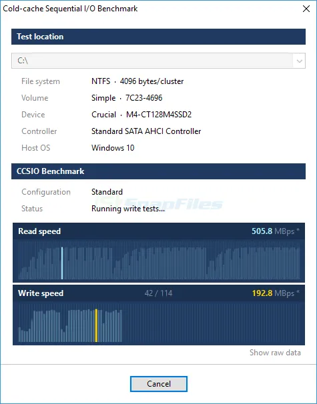Click the Read speed label
Viewport: 317px width, 404px height.
pos(39,231)
